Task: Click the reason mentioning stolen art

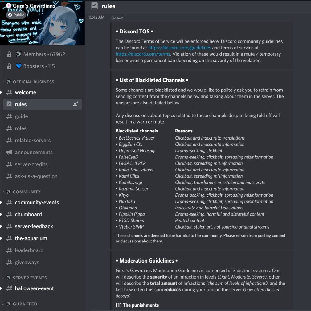Action: [222, 227]
